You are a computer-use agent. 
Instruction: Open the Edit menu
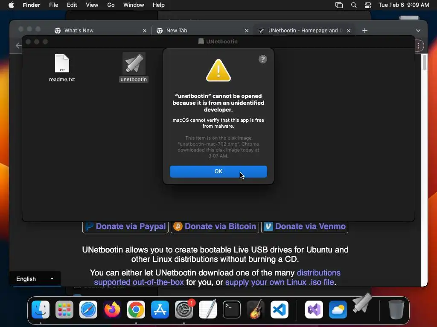click(72, 5)
